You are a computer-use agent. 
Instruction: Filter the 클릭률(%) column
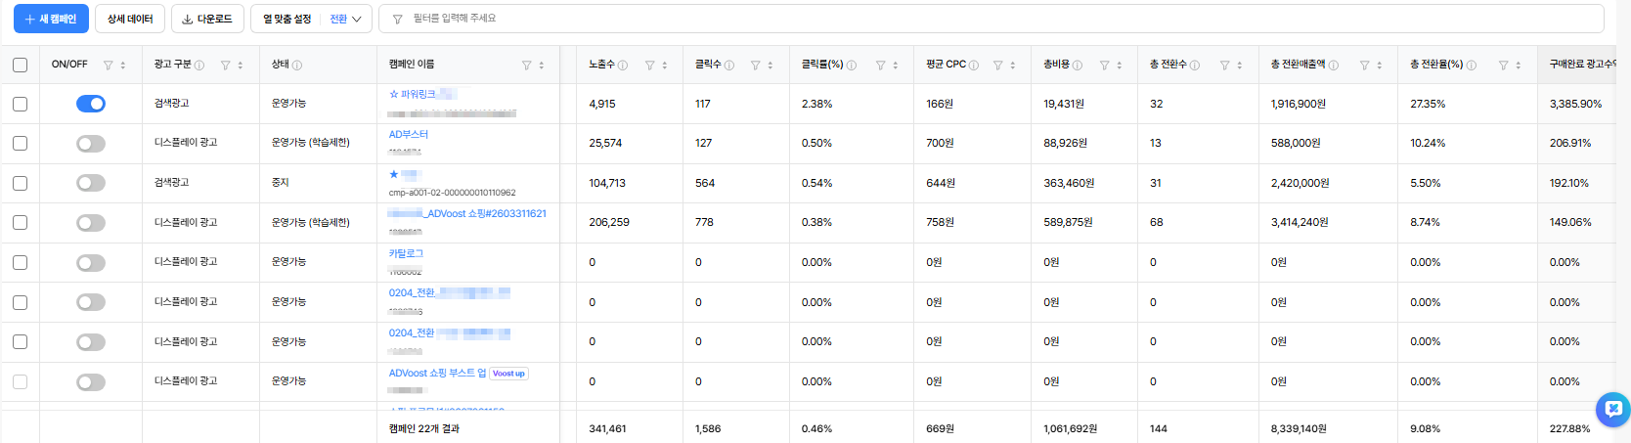click(x=880, y=66)
